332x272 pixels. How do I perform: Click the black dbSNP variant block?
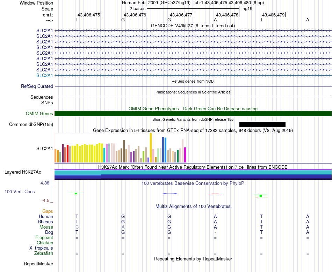coord(262,124)
